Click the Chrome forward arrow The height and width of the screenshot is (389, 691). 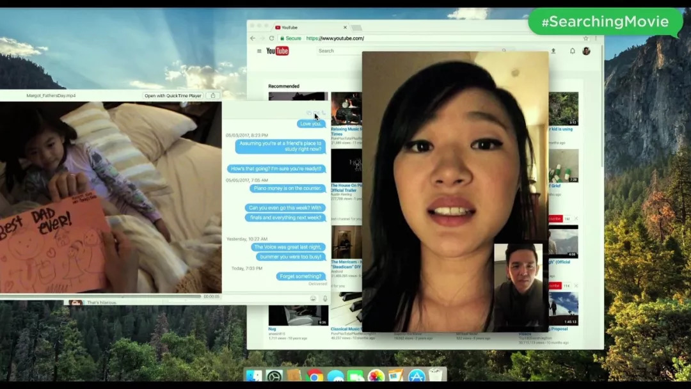pos(262,38)
